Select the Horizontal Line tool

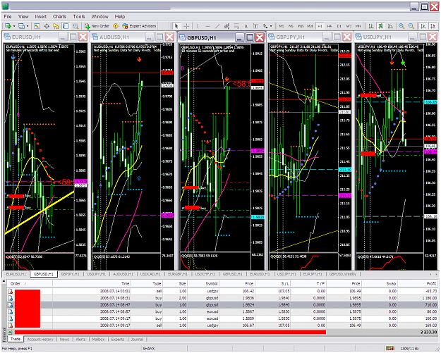(x=207, y=26)
